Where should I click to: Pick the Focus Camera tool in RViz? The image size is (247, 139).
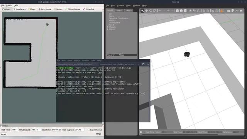[x=45, y=9]
